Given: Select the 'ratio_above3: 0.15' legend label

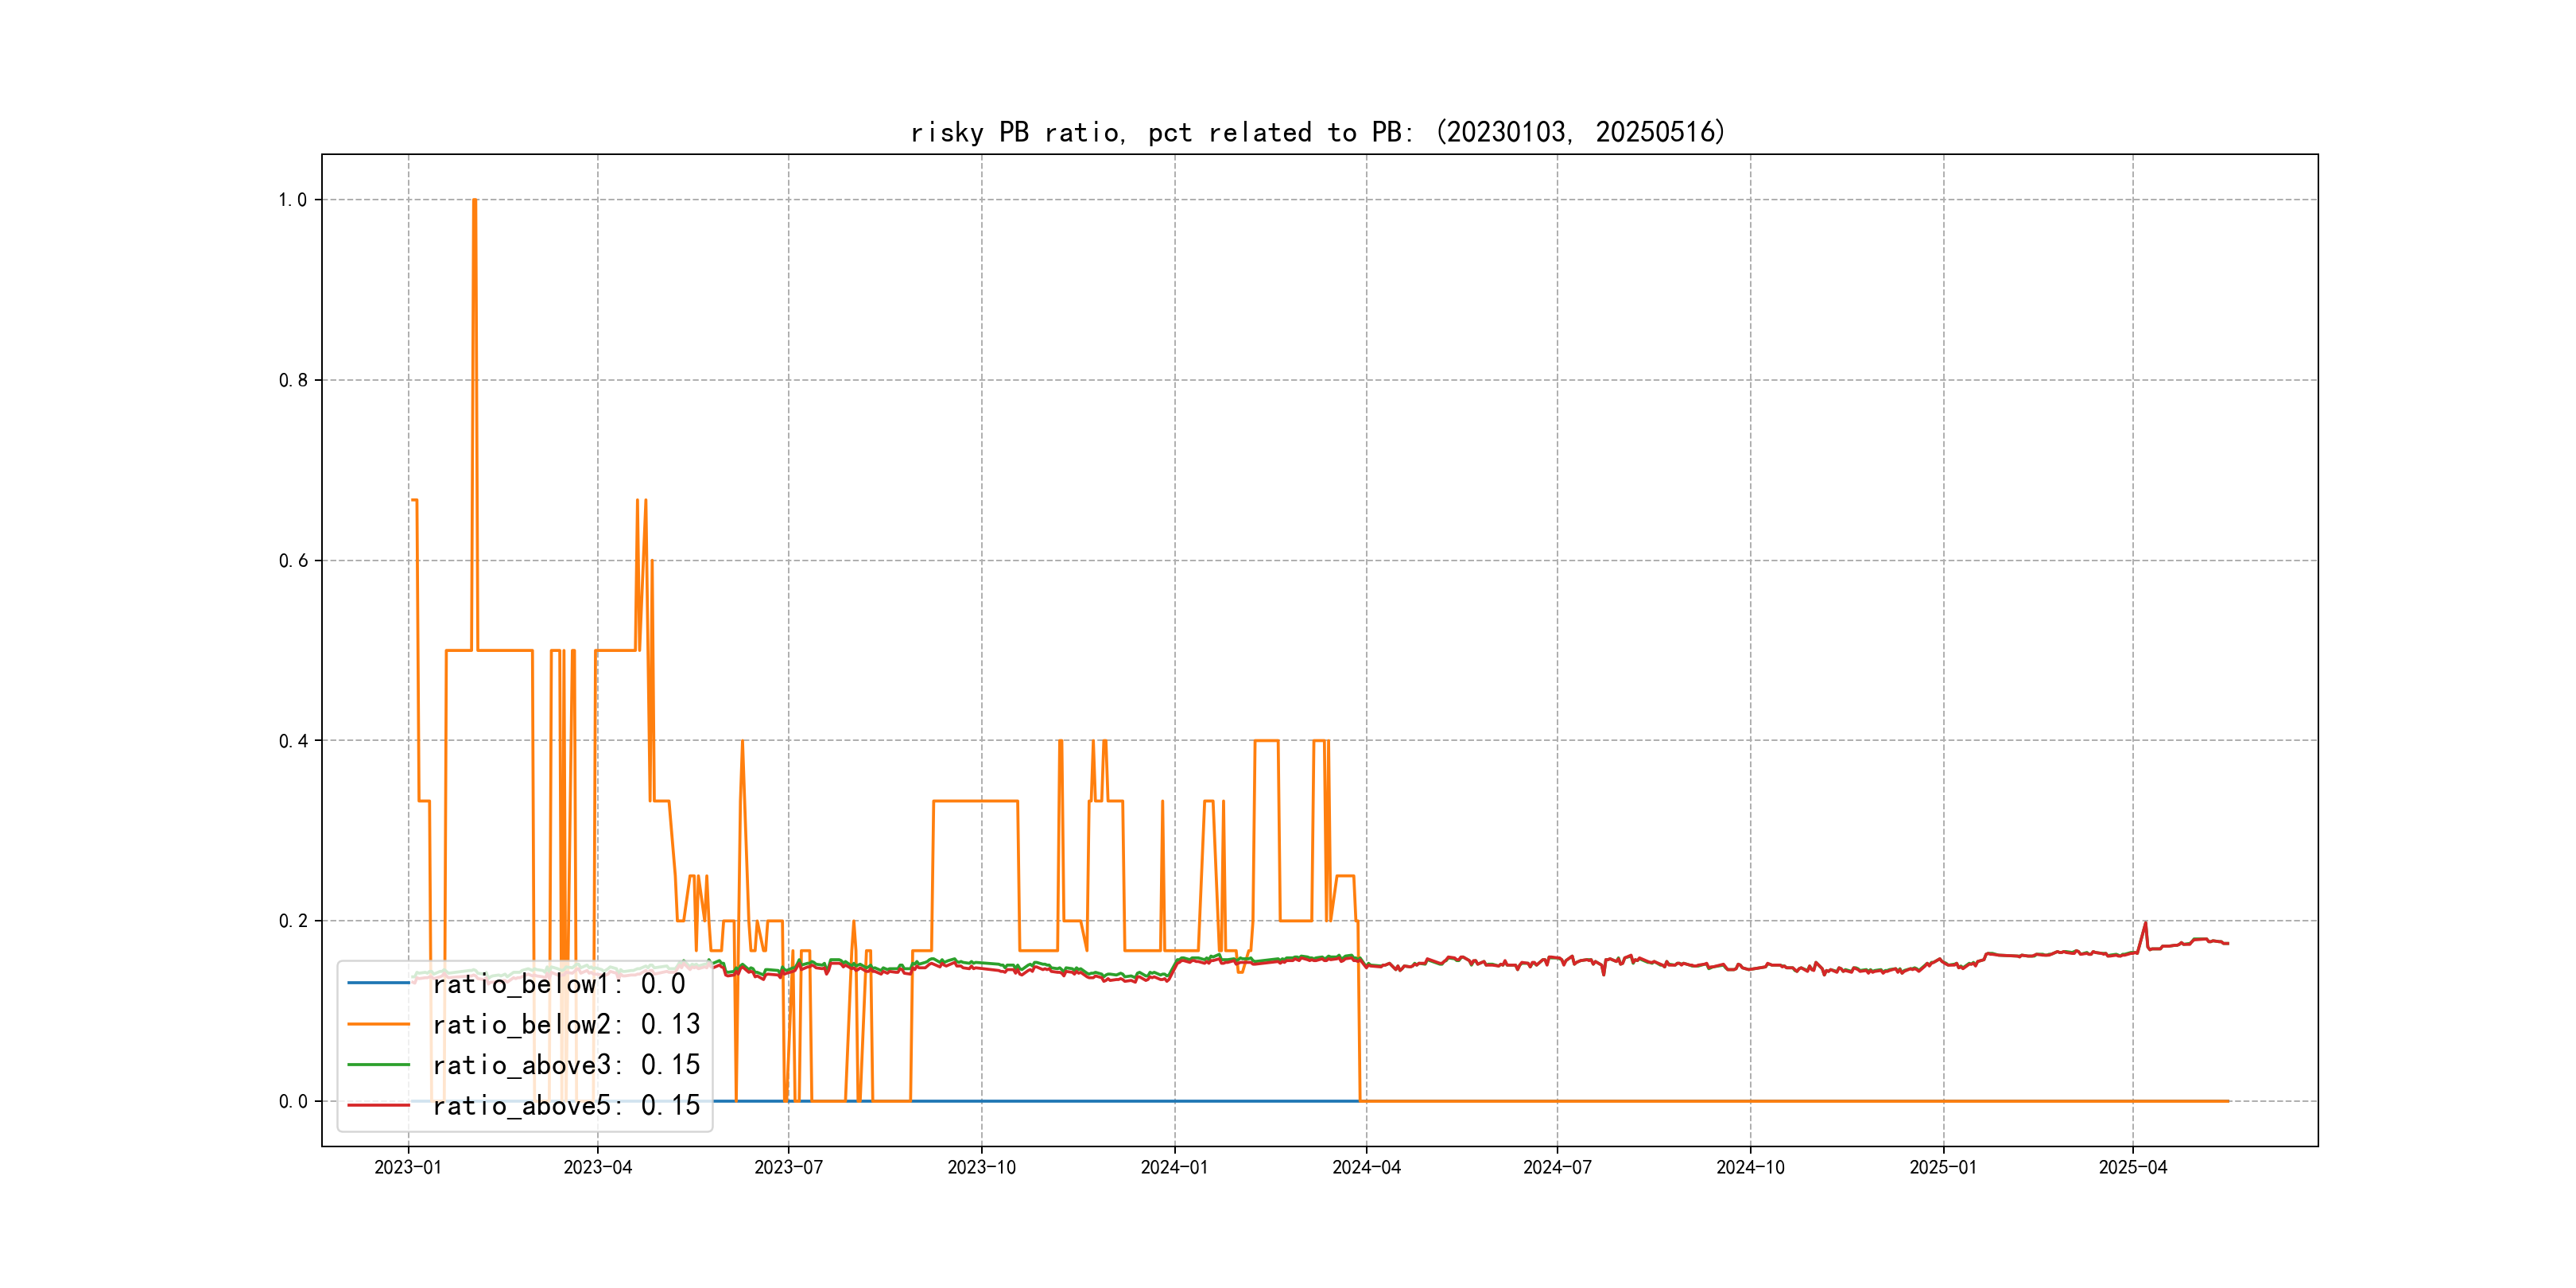Looking at the screenshot, I should pyautogui.click(x=566, y=1065).
